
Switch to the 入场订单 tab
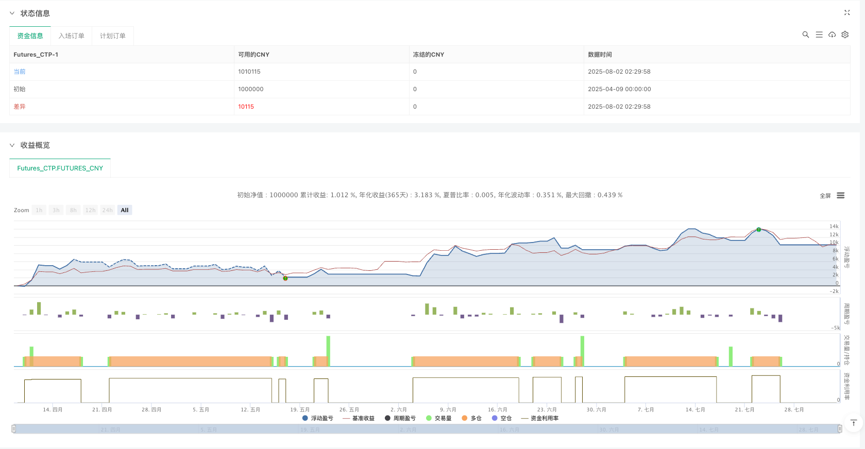pos(72,36)
